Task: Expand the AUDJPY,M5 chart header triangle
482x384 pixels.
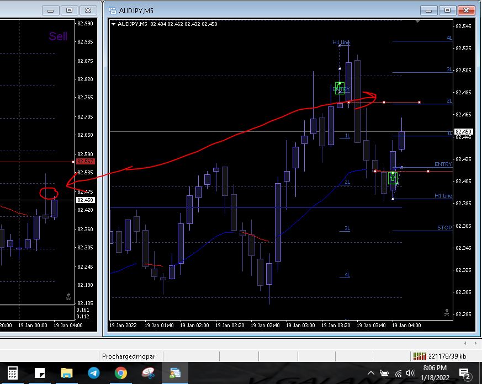Action: [x=113, y=24]
